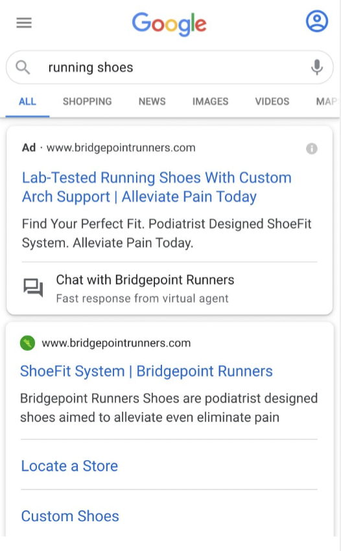Image resolution: width=341 pixels, height=551 pixels.
Task: Open the Videos tab
Action: pyautogui.click(x=272, y=102)
